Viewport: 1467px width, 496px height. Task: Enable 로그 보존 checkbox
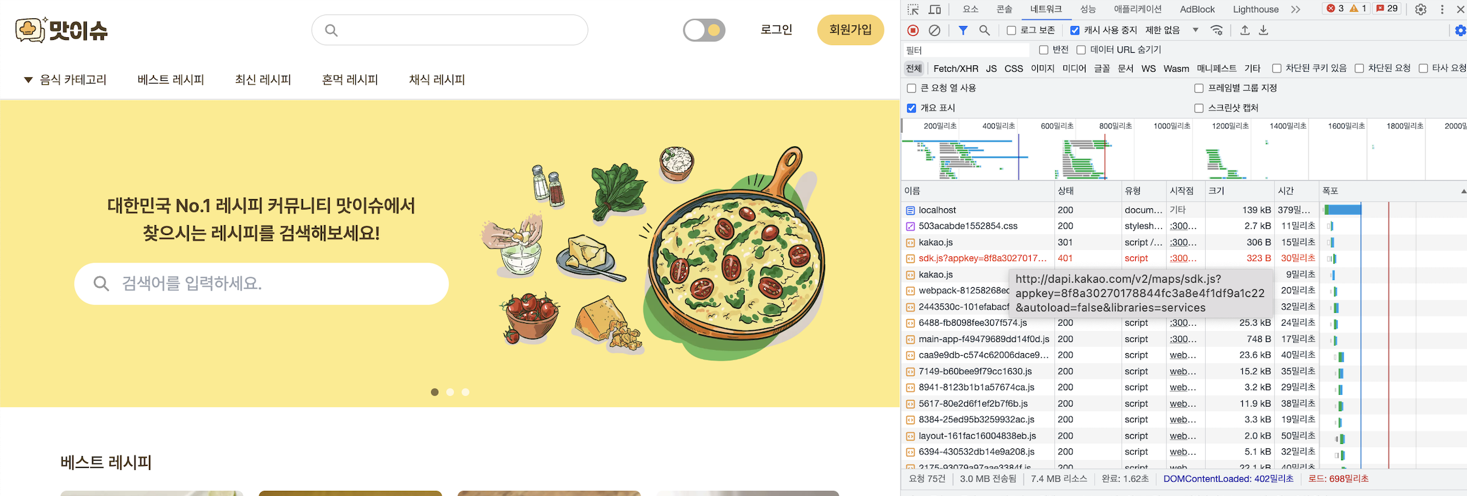pos(1011,30)
